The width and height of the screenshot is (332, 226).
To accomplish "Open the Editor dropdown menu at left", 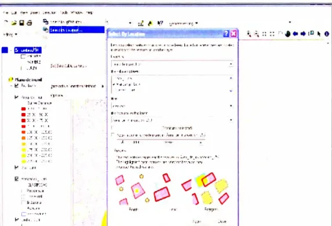I will [x=10, y=34].
